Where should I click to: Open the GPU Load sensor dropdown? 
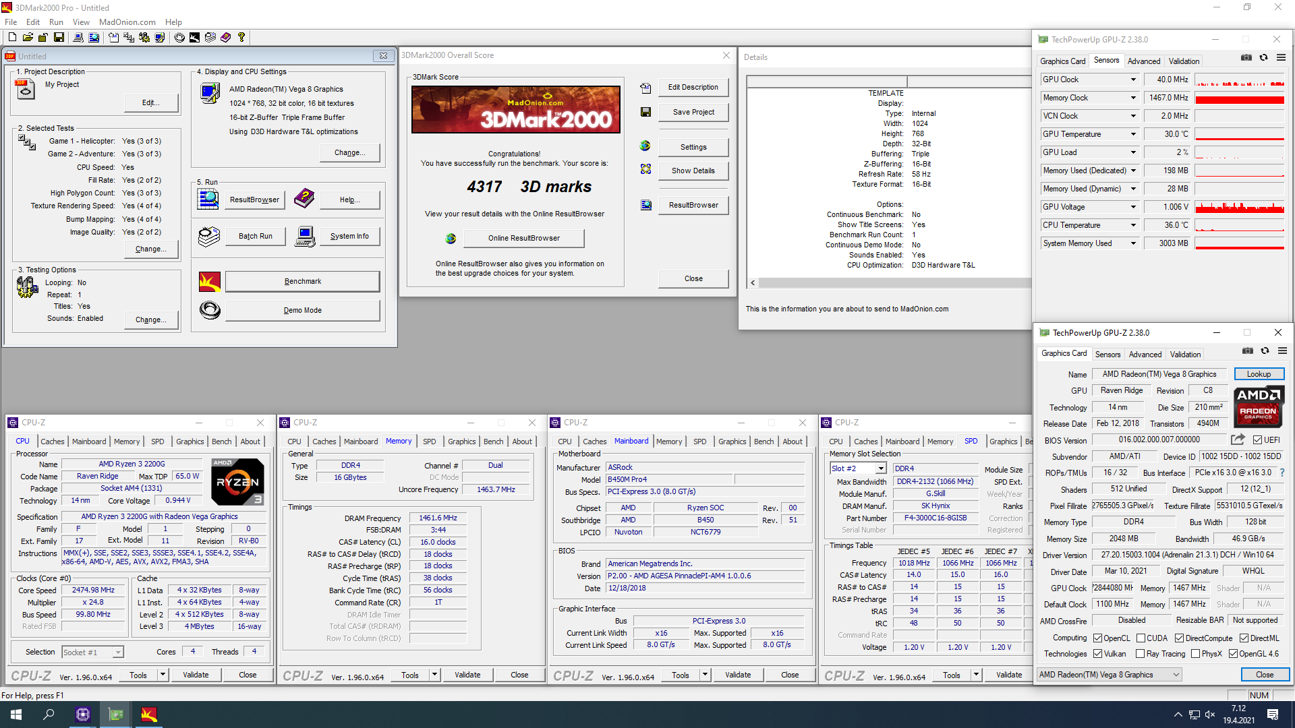click(1133, 152)
